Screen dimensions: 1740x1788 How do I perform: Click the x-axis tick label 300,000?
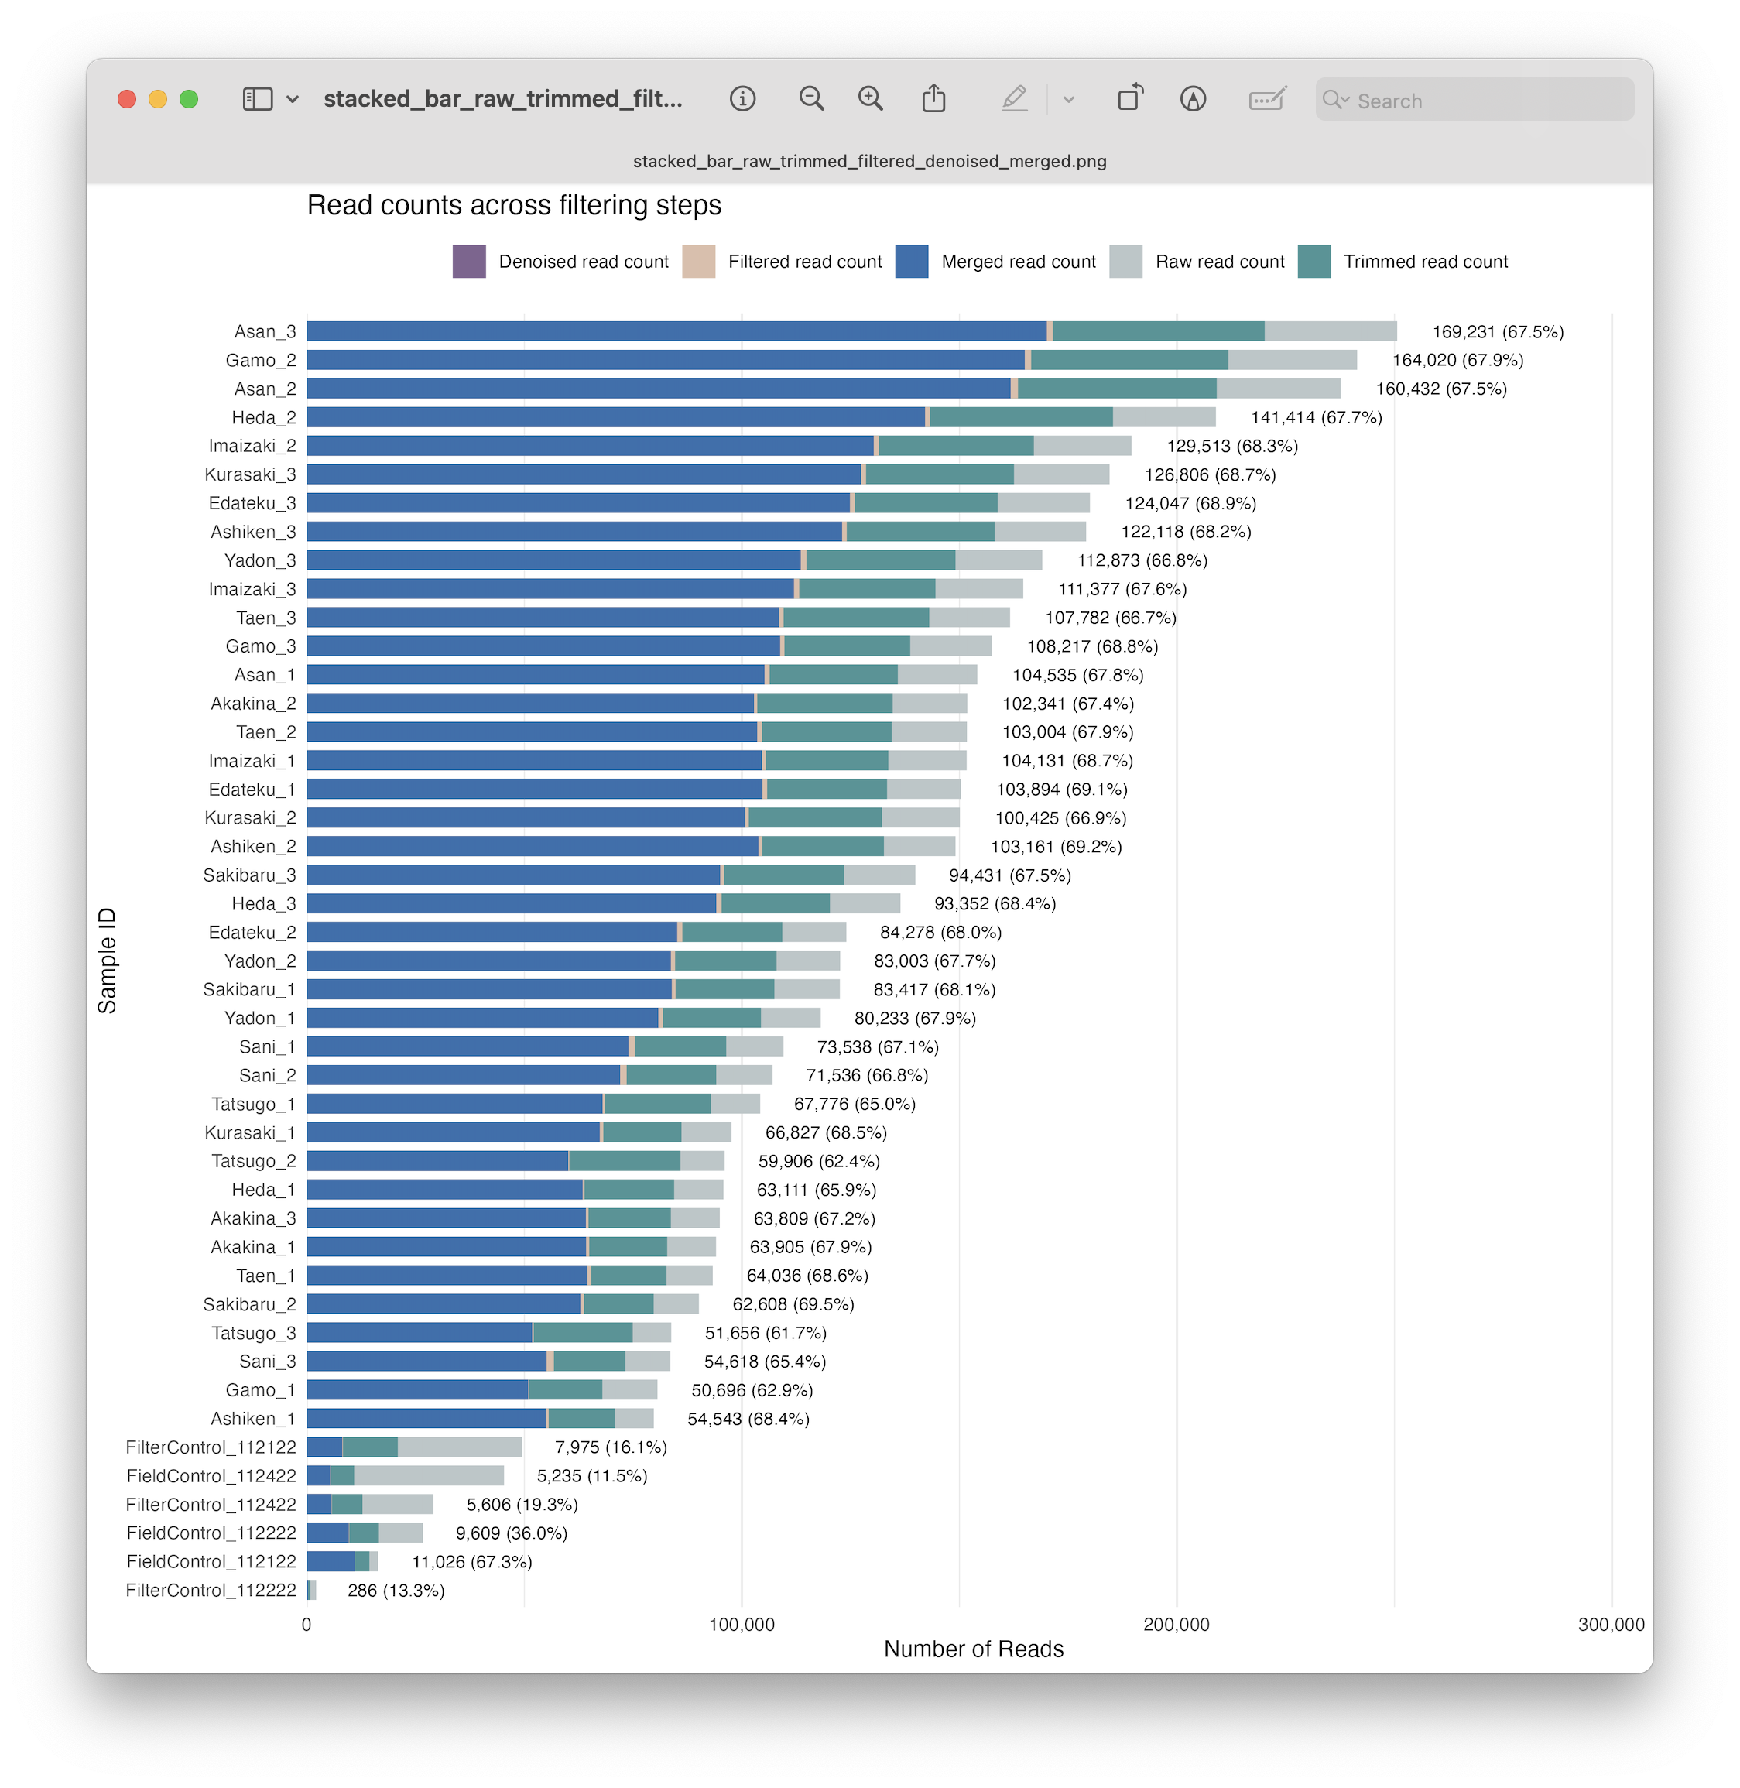[1612, 1625]
